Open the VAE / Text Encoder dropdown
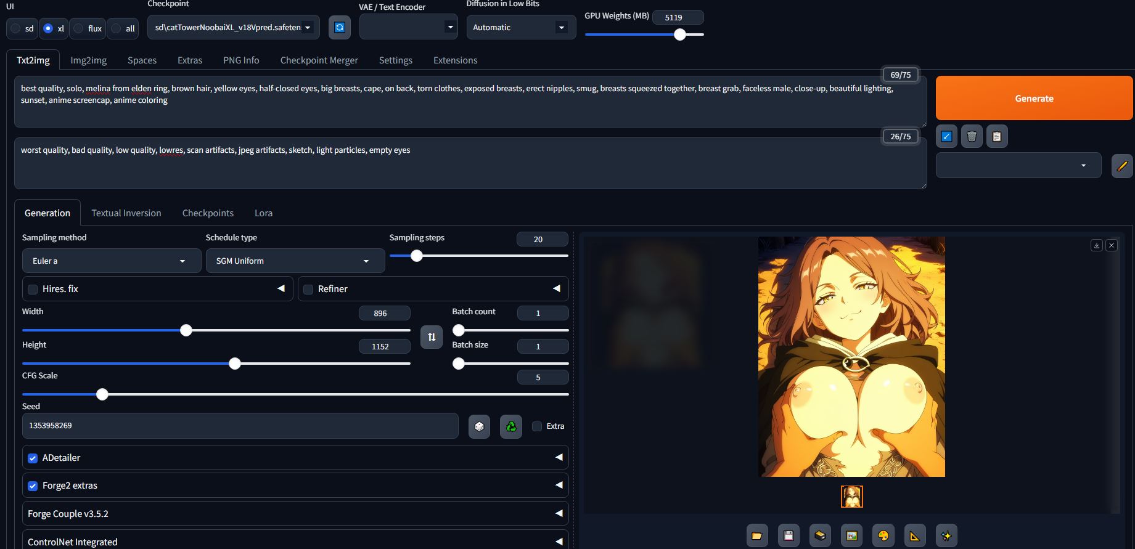Image resolution: width=1135 pixels, height=549 pixels. pos(408,27)
